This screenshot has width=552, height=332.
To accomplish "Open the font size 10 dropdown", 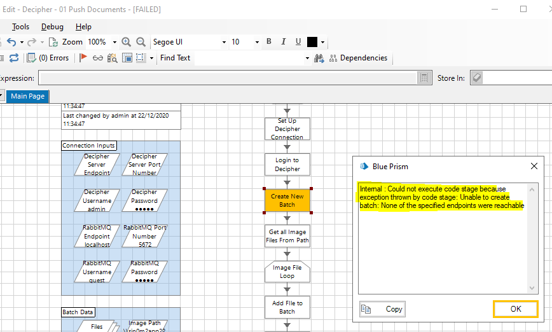I will [257, 42].
